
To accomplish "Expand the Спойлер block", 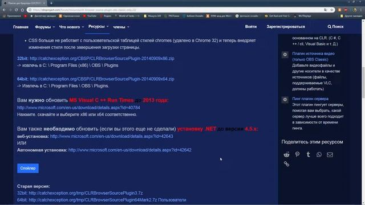I will point(28,169).
